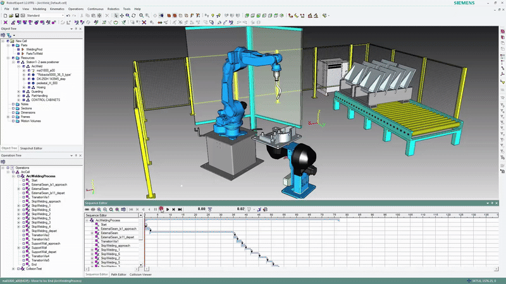Switch to the Snapshot Editor tab
The image size is (506, 284).
pyautogui.click(x=31, y=148)
